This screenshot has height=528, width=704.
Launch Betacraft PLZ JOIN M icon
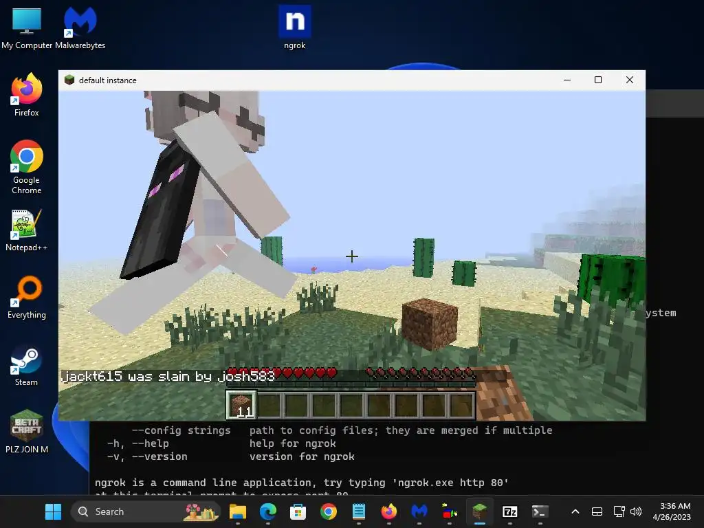[x=27, y=432]
